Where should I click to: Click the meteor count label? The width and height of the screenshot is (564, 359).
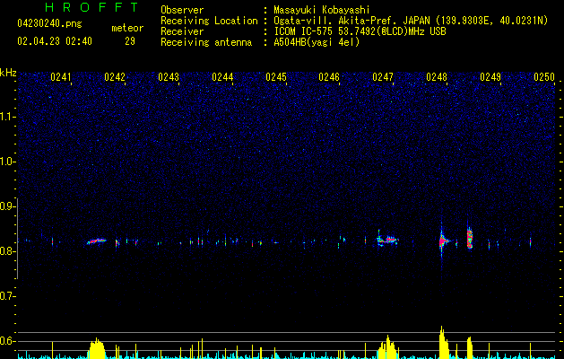tap(127, 28)
